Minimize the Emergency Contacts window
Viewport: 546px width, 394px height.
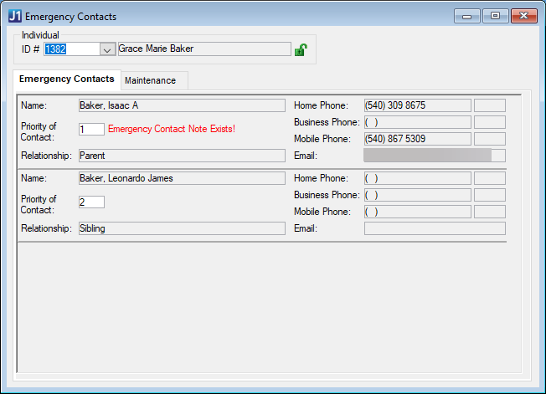coord(466,16)
